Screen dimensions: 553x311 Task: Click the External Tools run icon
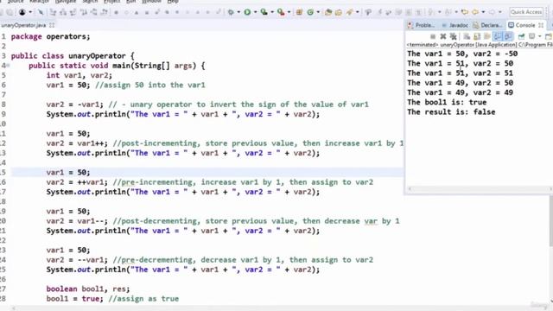click(281, 12)
